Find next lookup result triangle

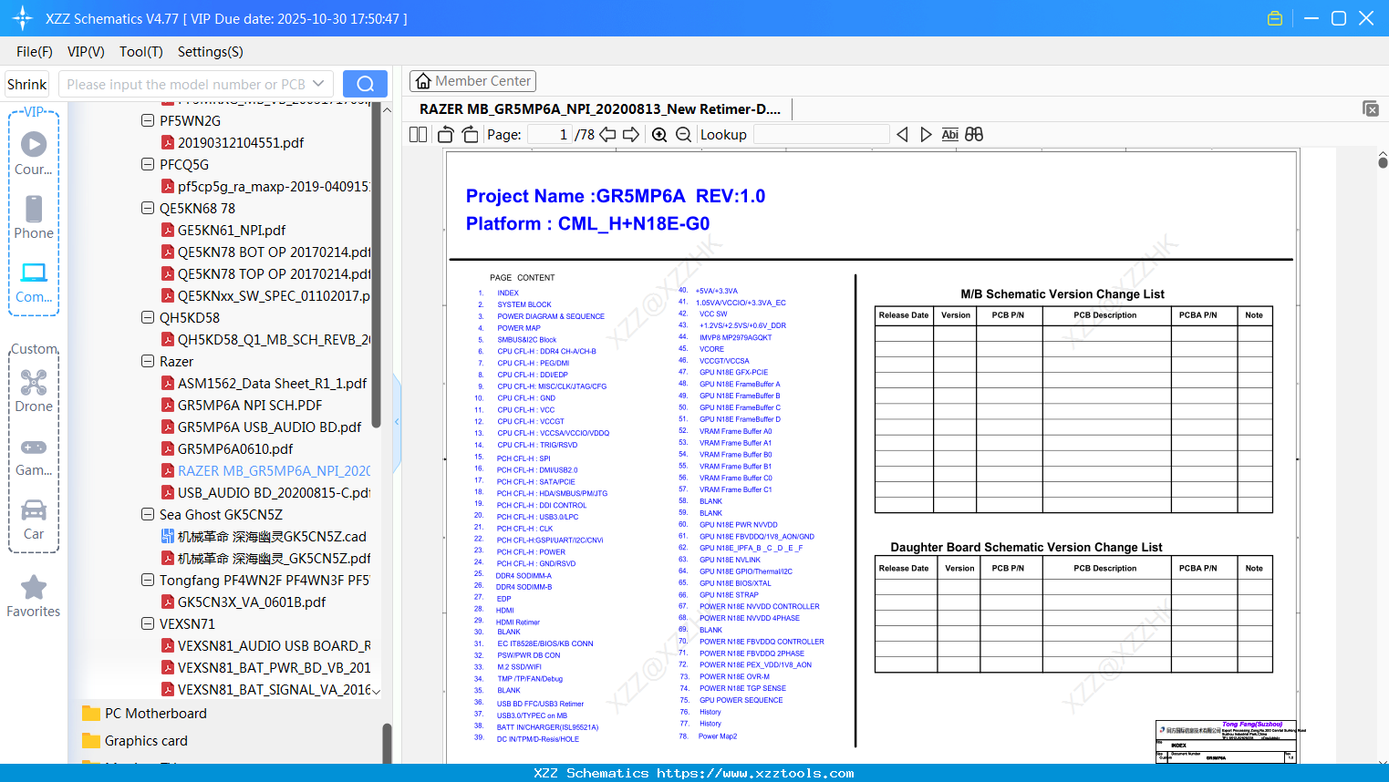click(x=926, y=134)
